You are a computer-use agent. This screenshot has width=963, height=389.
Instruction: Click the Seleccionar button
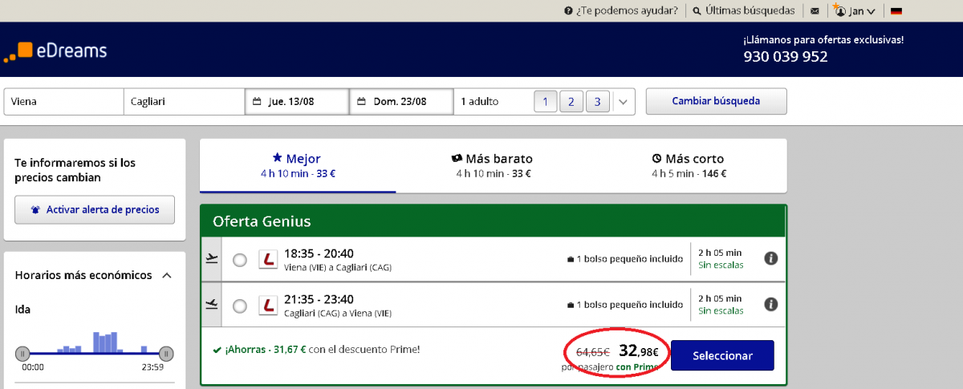click(x=722, y=355)
